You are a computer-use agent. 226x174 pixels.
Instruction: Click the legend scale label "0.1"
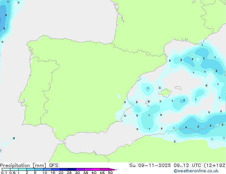pyautogui.click(x=4, y=173)
